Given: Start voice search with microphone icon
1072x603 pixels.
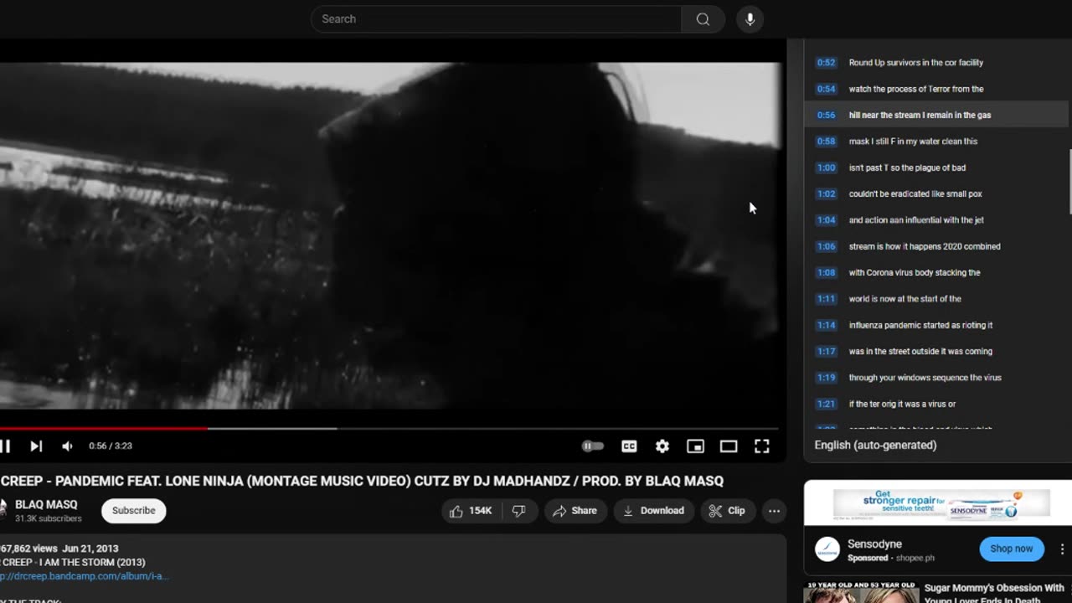Looking at the screenshot, I should pyautogui.click(x=750, y=19).
